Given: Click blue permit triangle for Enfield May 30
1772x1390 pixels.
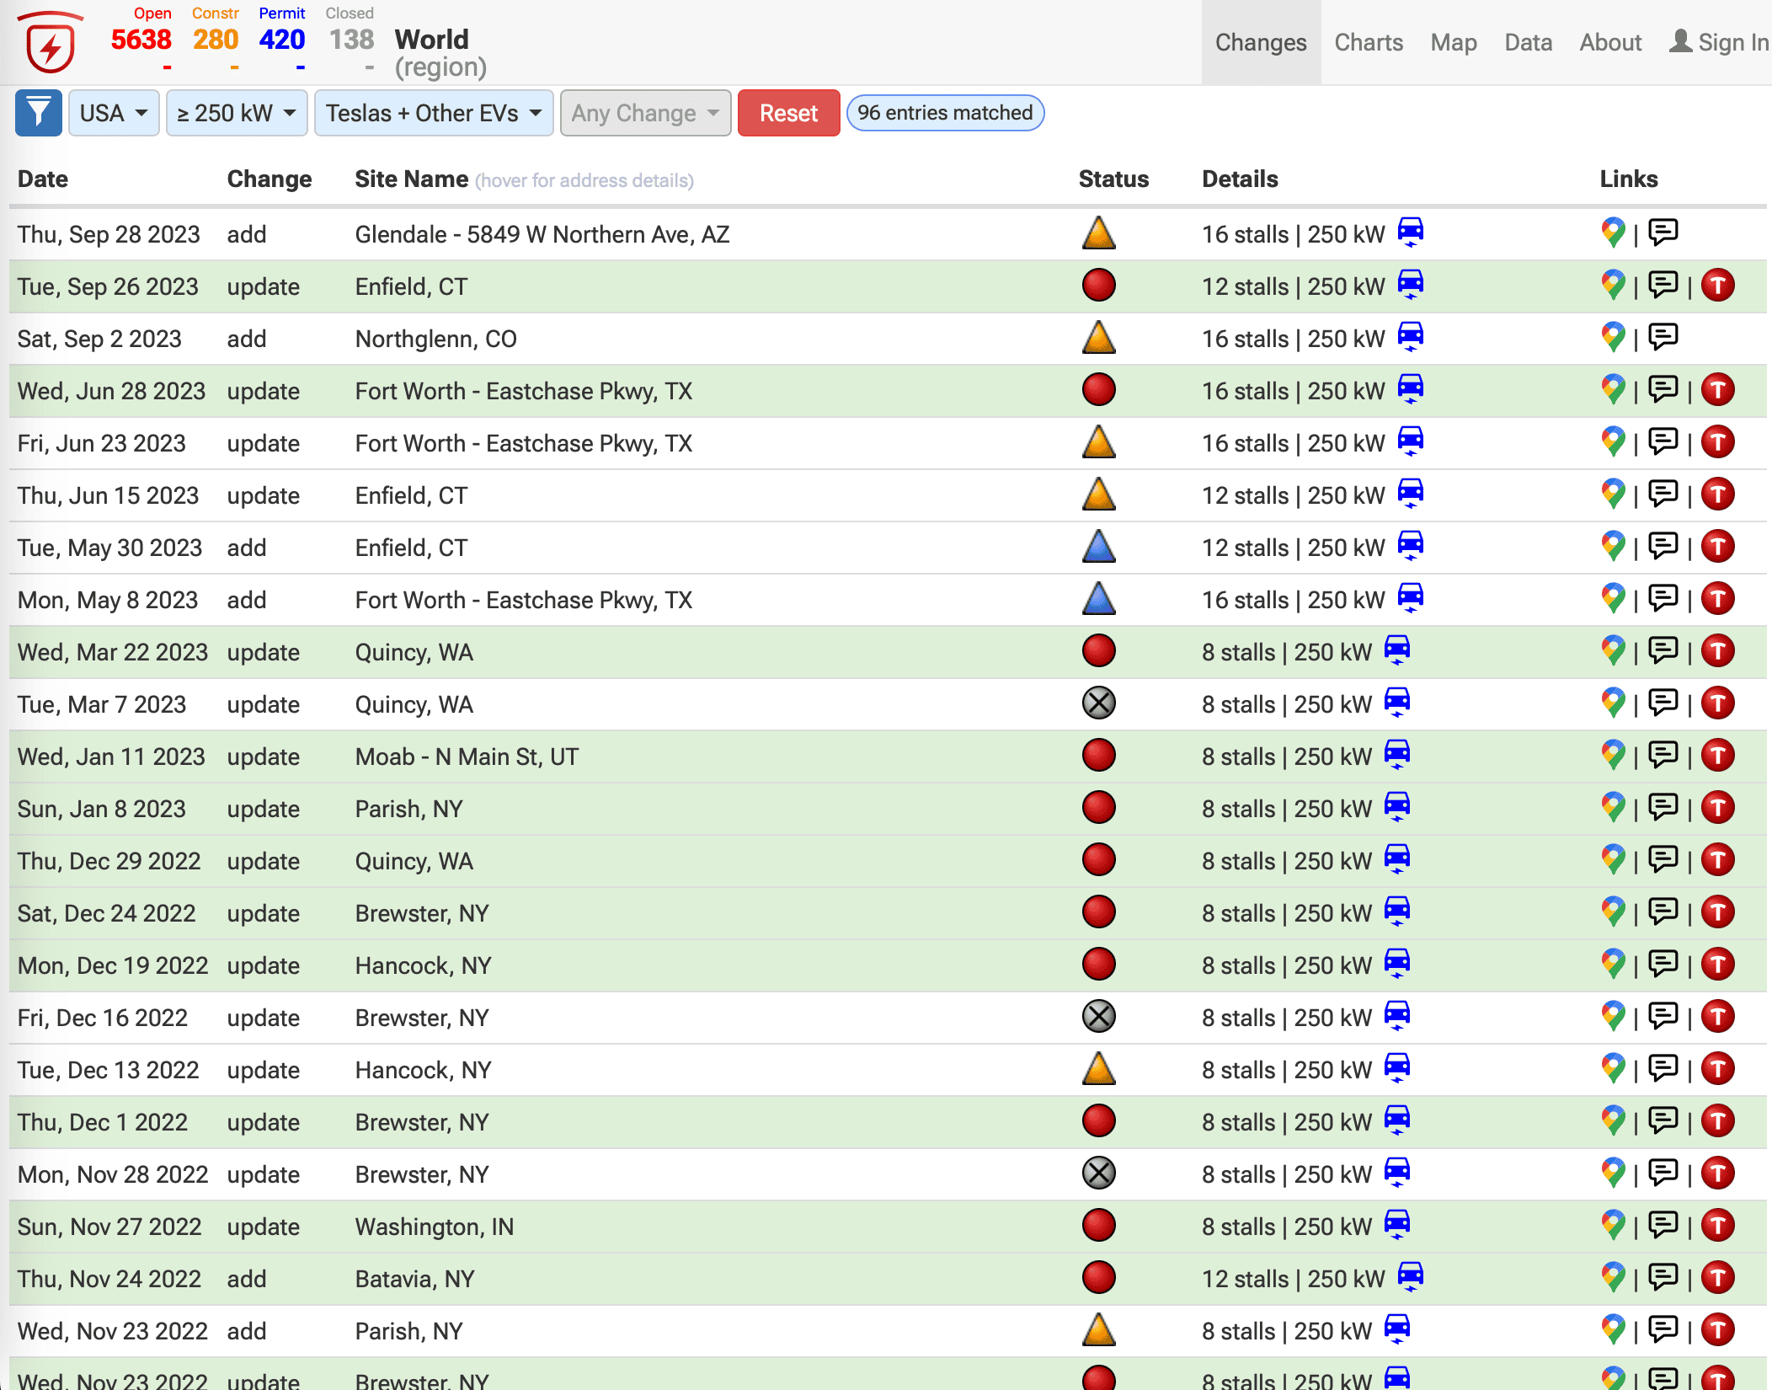Looking at the screenshot, I should (1098, 547).
